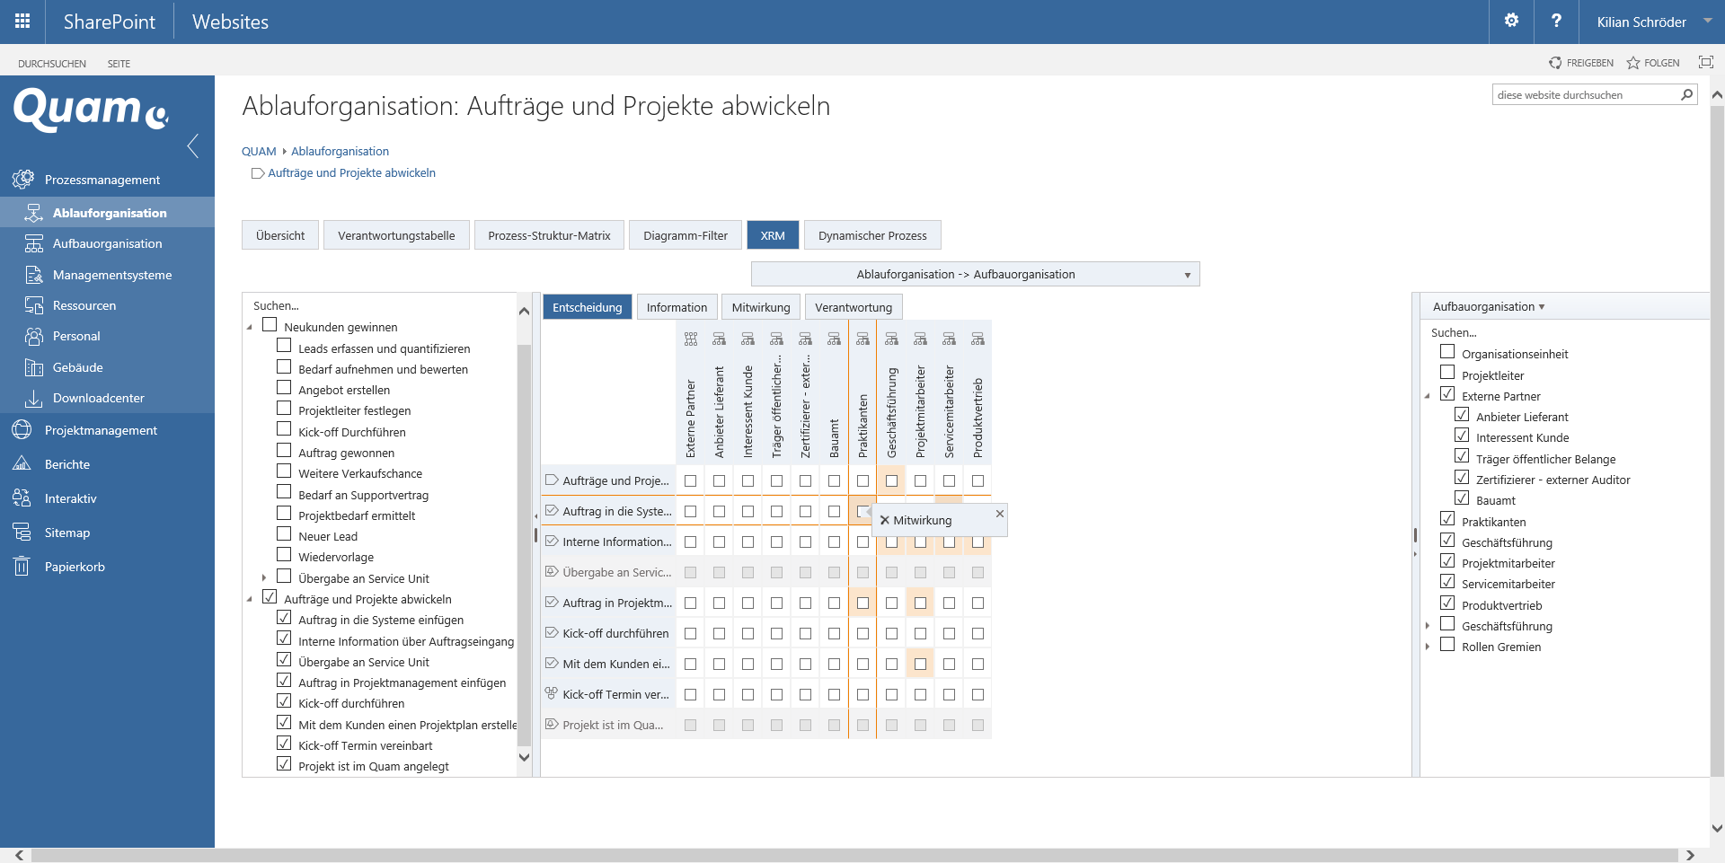Open the settings gear menu
Image resolution: width=1725 pixels, height=863 pixels.
coord(1511,22)
